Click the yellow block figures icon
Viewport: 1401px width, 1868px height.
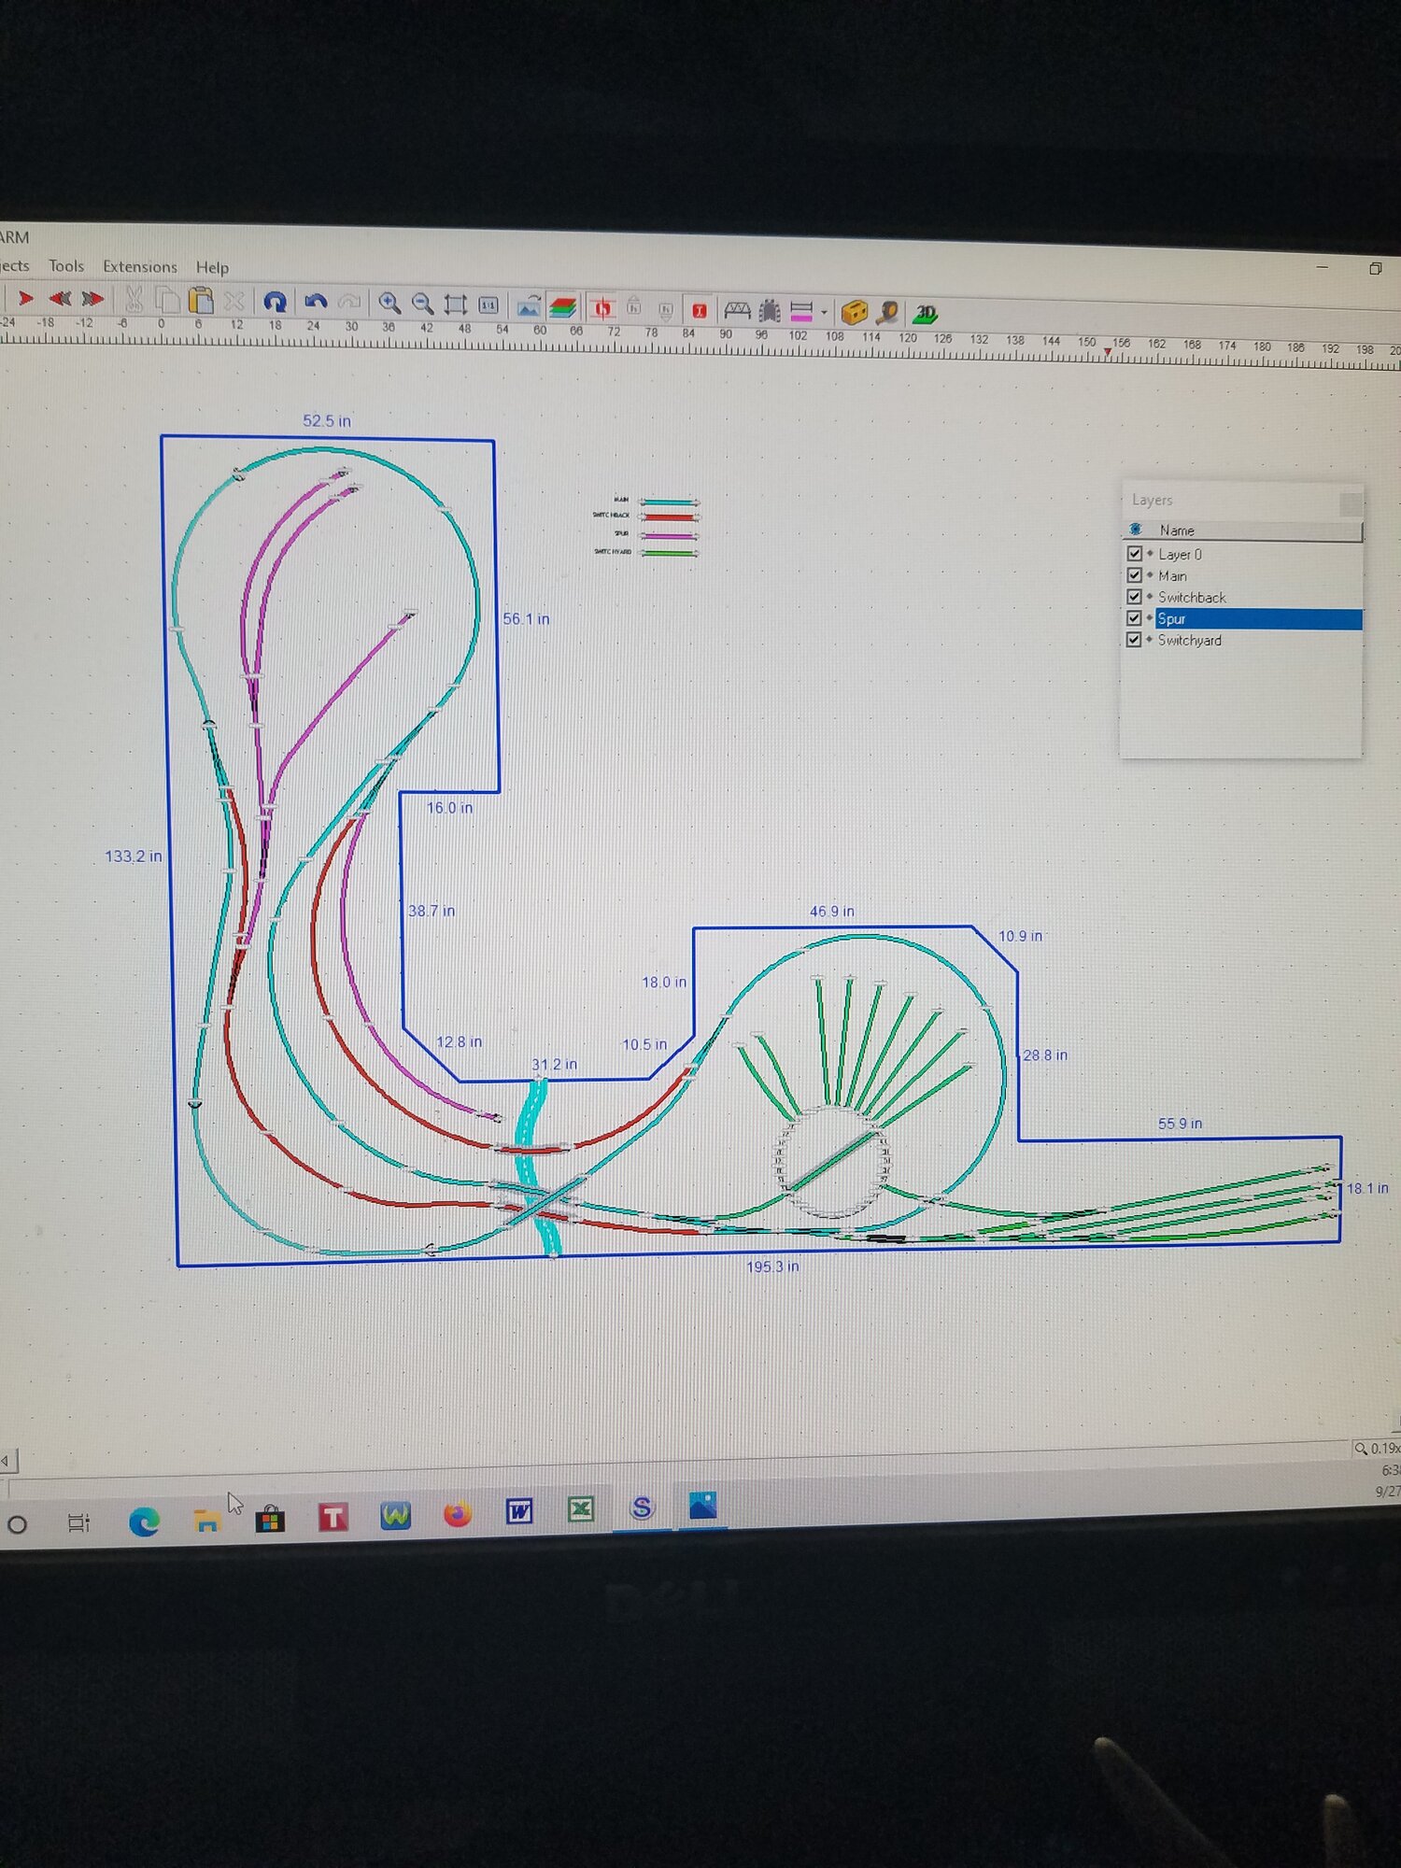855,311
